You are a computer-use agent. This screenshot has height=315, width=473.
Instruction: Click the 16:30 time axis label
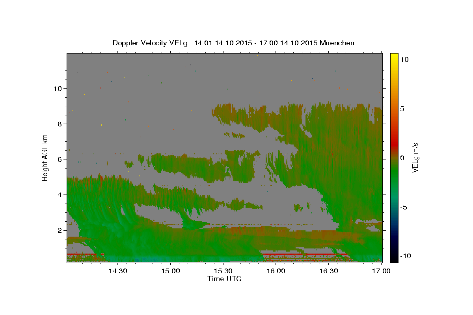tap(329, 271)
